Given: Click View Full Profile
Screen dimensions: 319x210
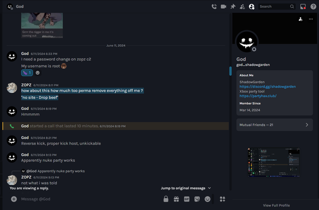Looking at the screenshot, I should [x=276, y=206].
